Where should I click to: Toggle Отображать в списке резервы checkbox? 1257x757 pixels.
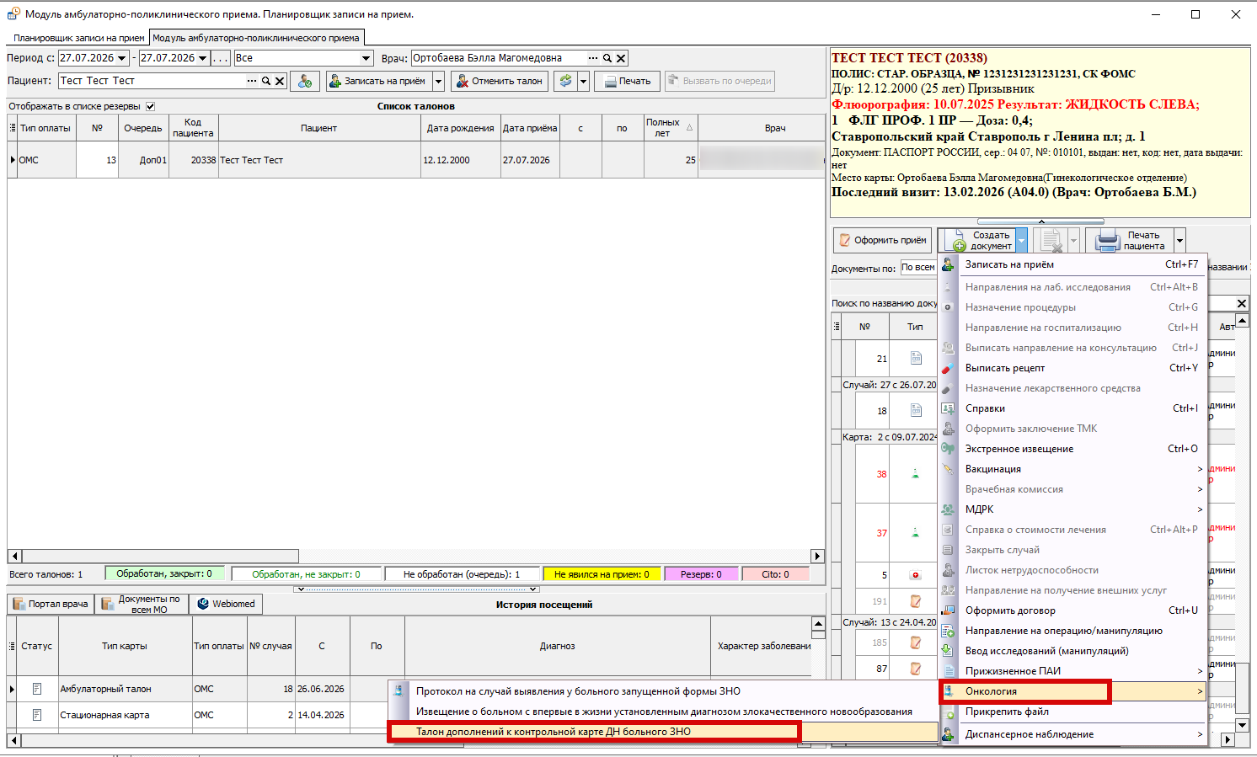coord(151,106)
